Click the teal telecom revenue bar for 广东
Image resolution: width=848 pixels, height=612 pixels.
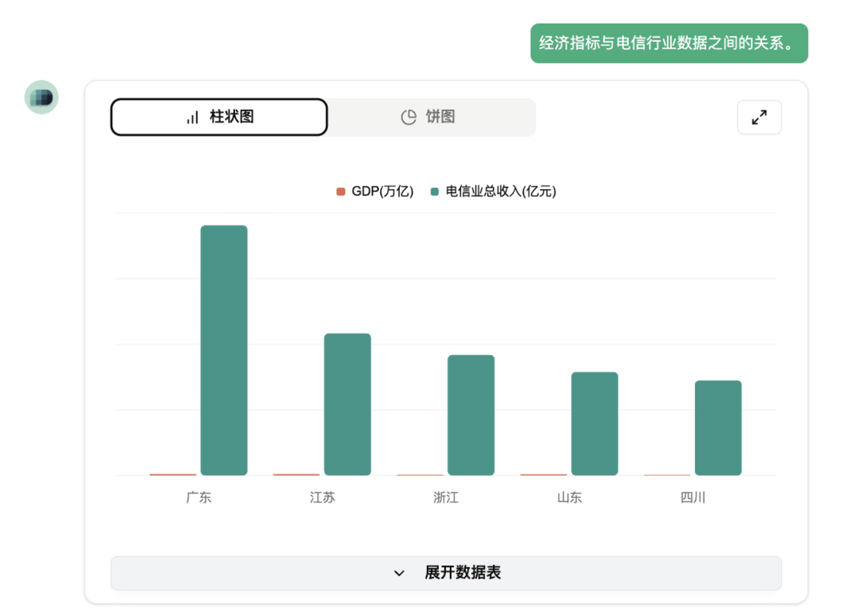[224, 350]
